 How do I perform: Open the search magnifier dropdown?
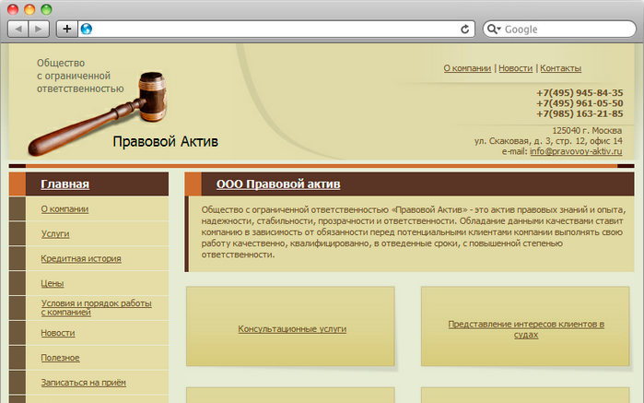point(494,30)
